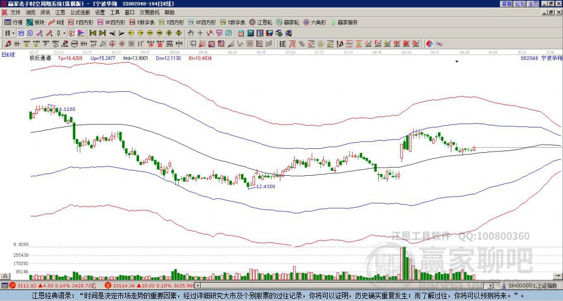Select the hand pan tool
This screenshot has height=301, width=563.
pos(190,33)
